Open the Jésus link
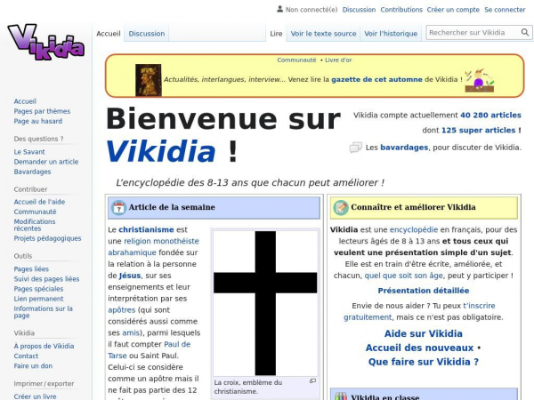This screenshot has width=534, height=400. tap(129, 276)
